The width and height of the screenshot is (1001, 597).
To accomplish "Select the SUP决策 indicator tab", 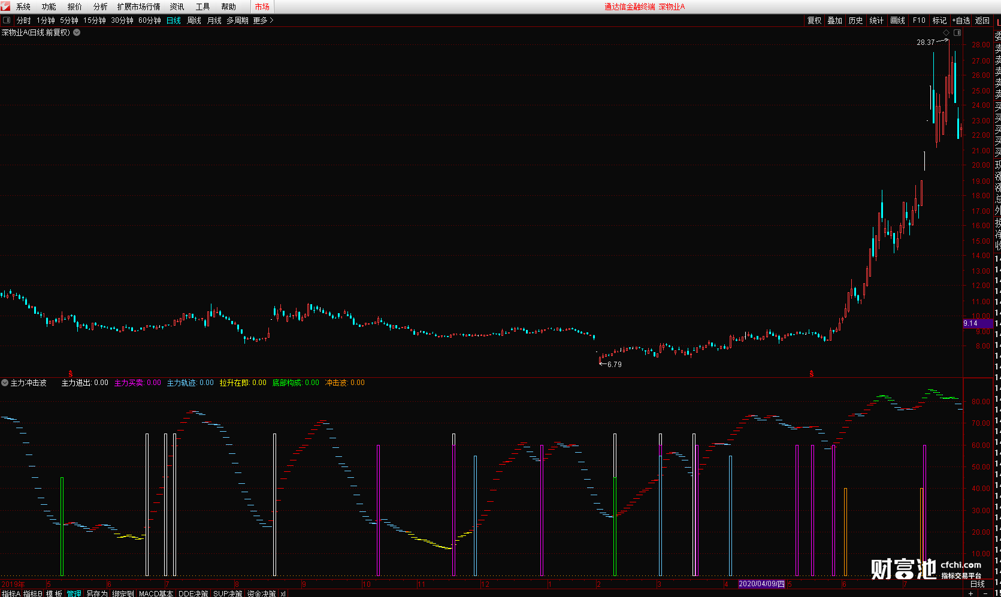I will pyautogui.click(x=228, y=593).
